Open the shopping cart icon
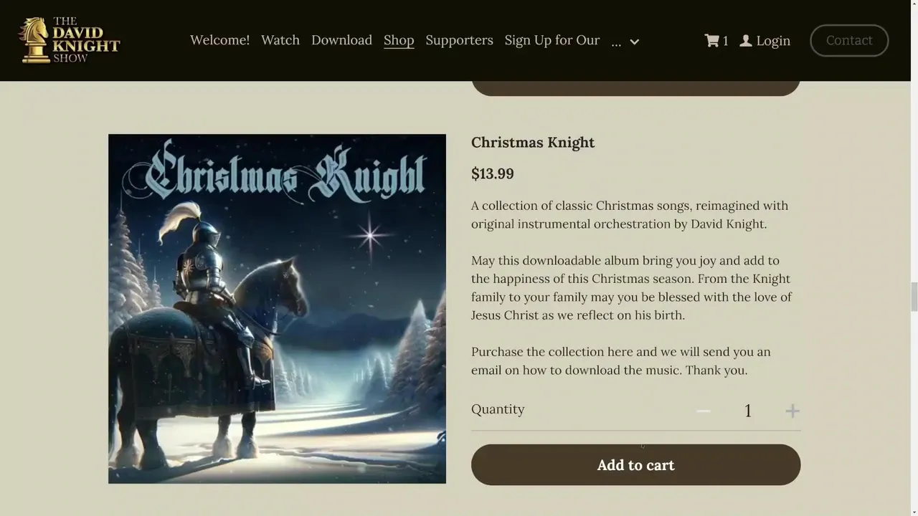The width and height of the screenshot is (918, 516). pyautogui.click(x=711, y=41)
